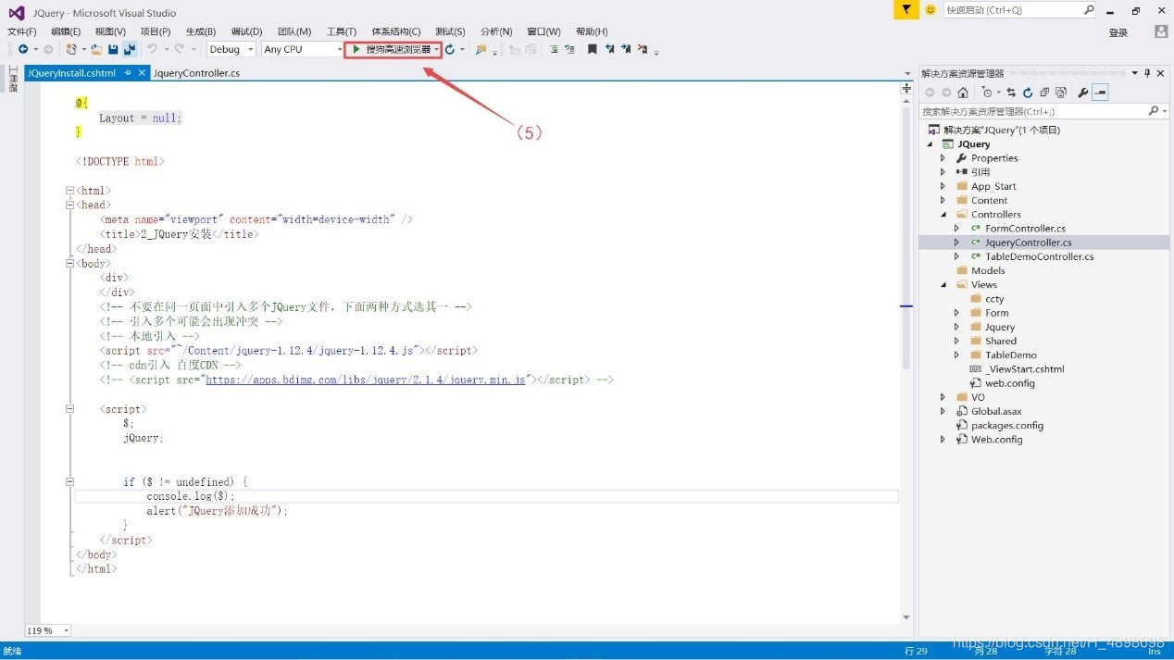Open the 调试(D) menu
Screen dimensions: 1174x660
[x=246, y=31]
